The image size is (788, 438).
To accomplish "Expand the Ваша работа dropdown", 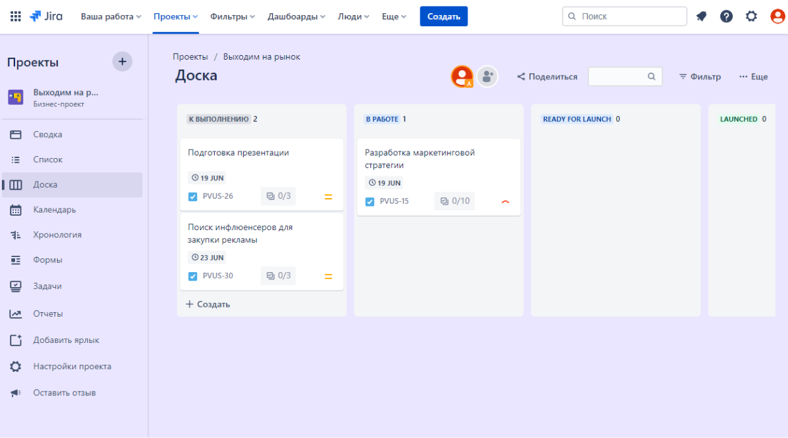I will tap(110, 16).
